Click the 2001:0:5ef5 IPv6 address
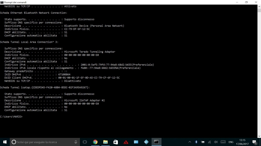Viewport: 261px width, 146px height. coord(117,65)
